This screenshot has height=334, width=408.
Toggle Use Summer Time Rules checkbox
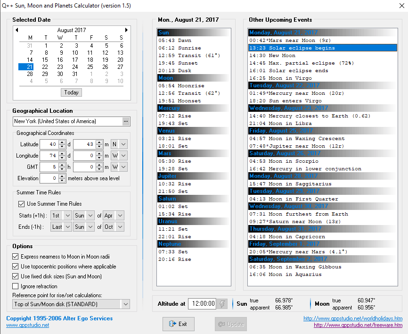[x=21, y=204]
